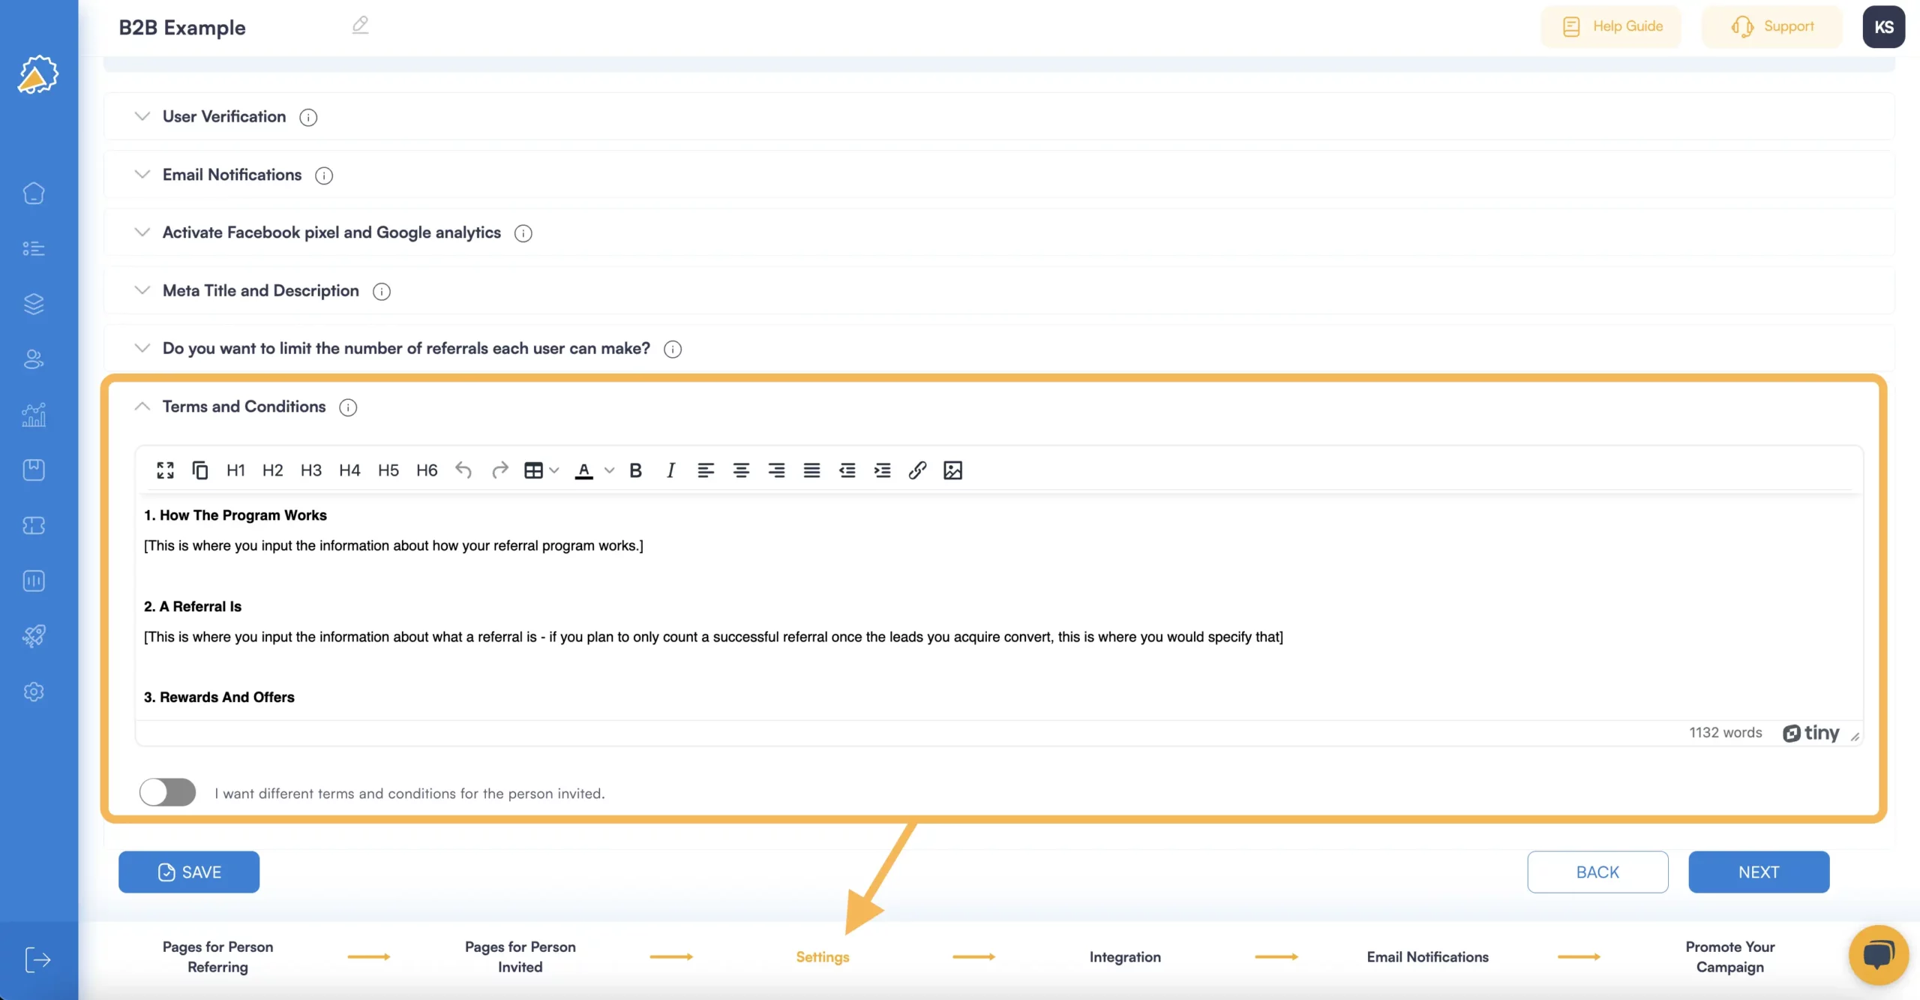Select H2 heading format

[273, 470]
